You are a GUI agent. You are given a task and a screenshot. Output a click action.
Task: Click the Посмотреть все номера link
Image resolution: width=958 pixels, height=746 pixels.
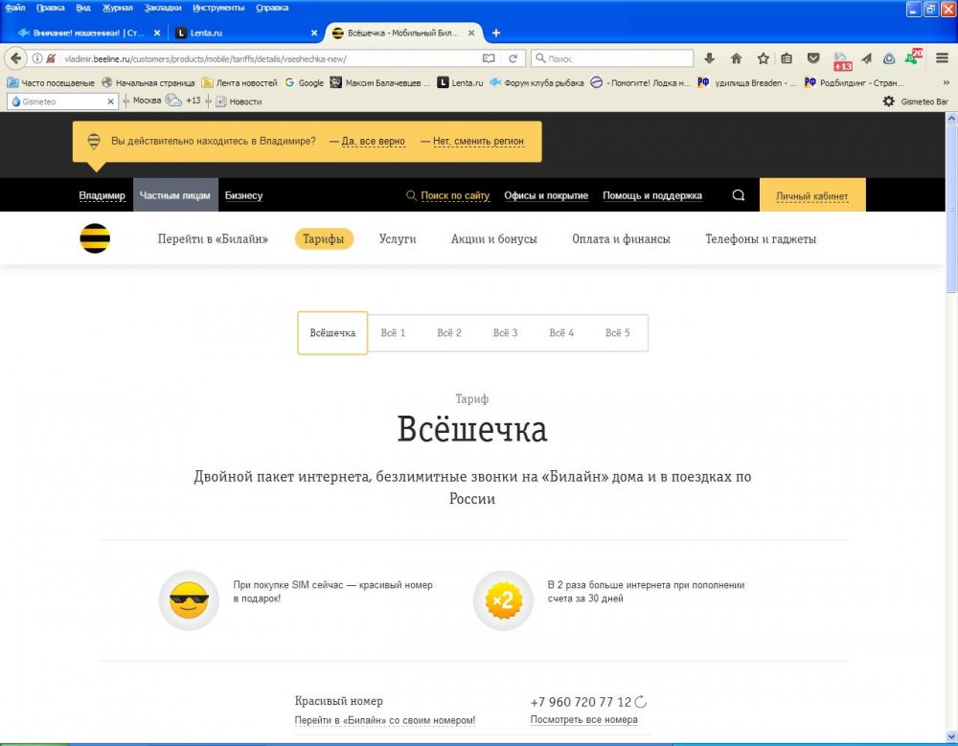tap(583, 720)
